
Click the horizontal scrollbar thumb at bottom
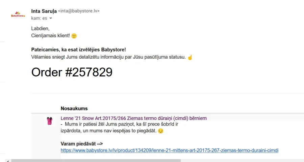pyautogui.click(x=96, y=161)
